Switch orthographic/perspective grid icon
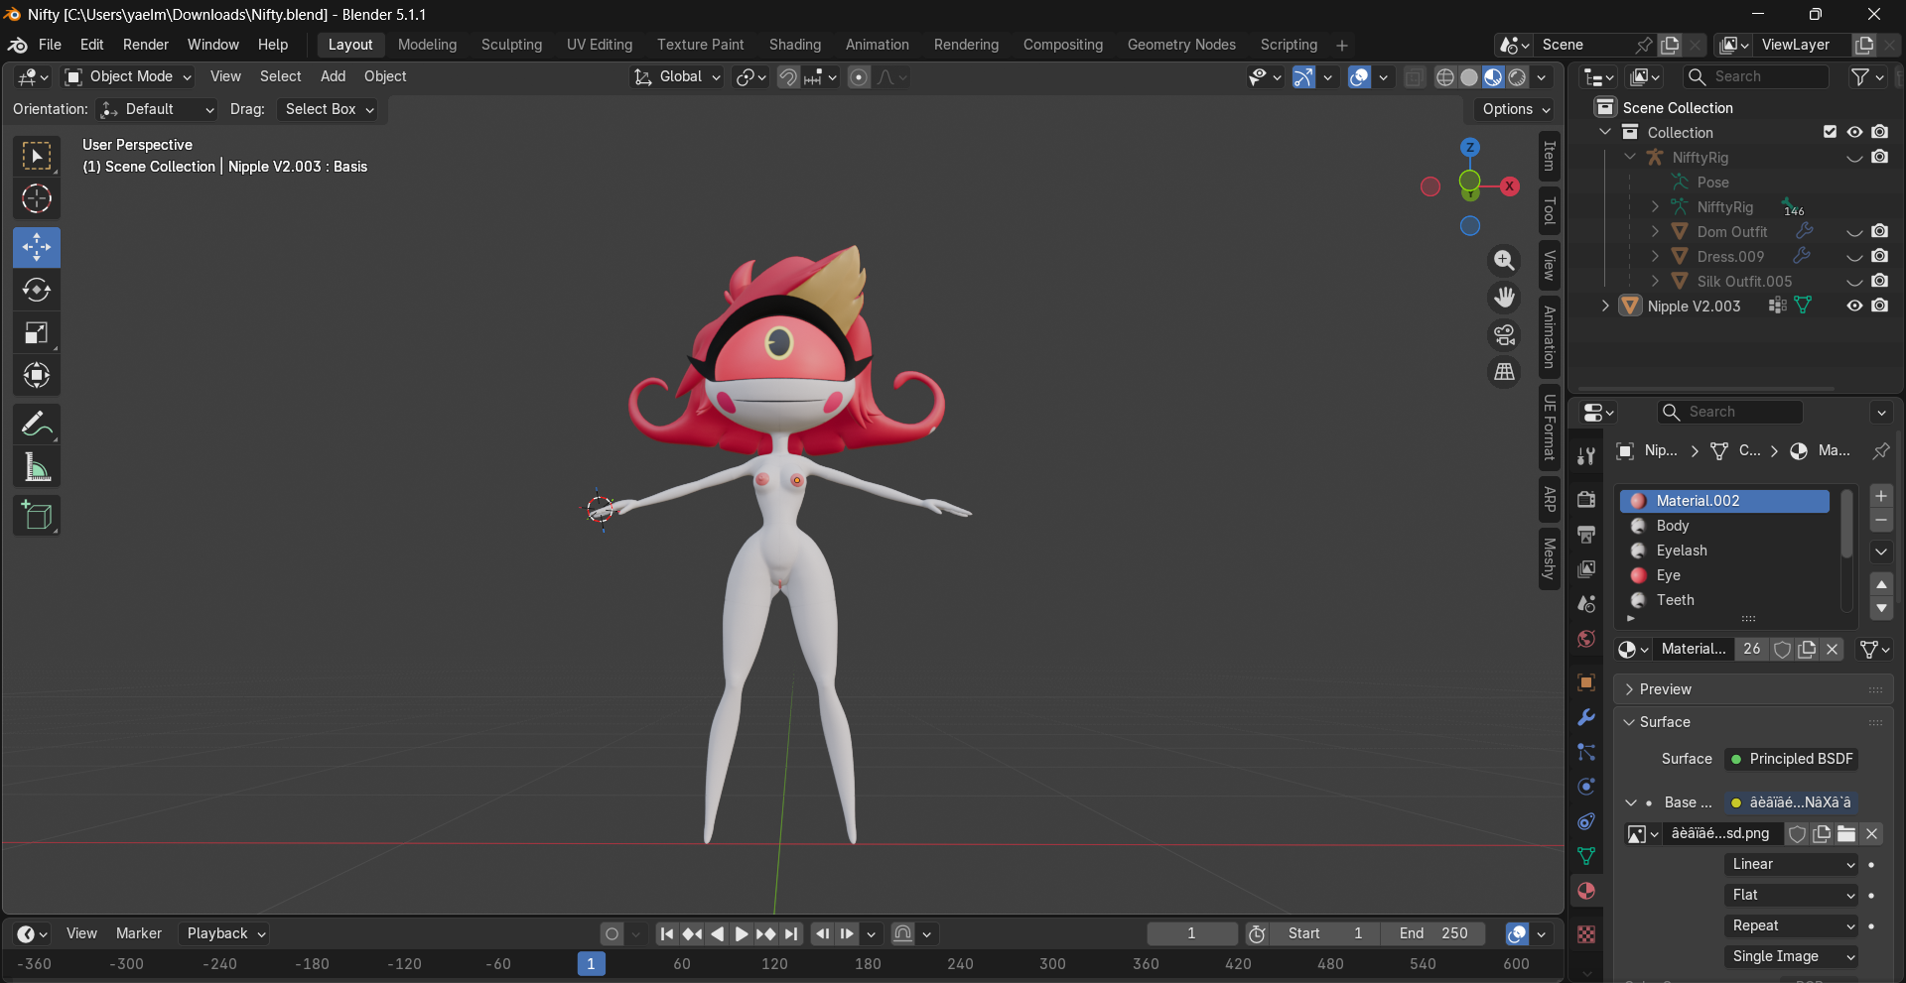This screenshot has height=983, width=1906. tap(1505, 372)
